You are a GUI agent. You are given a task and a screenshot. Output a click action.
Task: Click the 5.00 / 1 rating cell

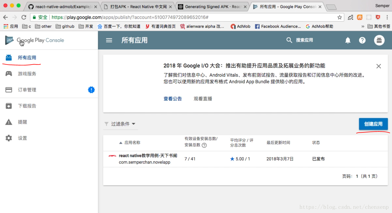(x=240, y=159)
